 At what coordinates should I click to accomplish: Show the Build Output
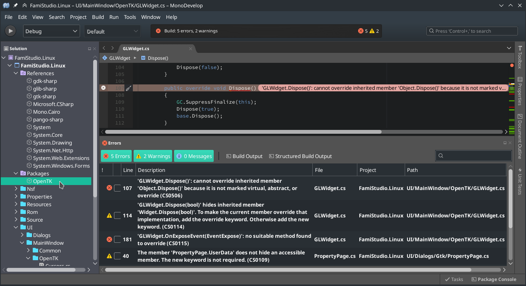[244, 156]
